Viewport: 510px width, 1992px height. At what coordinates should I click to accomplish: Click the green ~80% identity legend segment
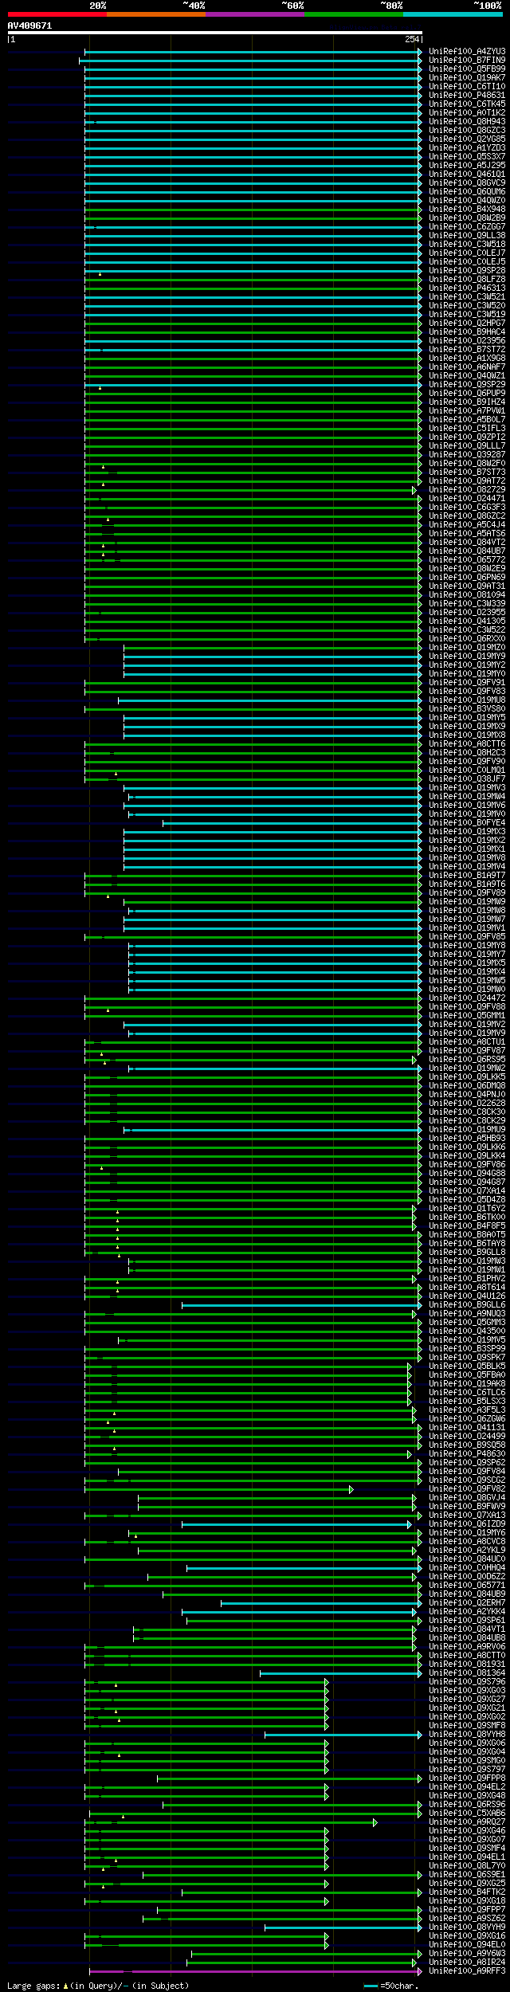(x=354, y=14)
